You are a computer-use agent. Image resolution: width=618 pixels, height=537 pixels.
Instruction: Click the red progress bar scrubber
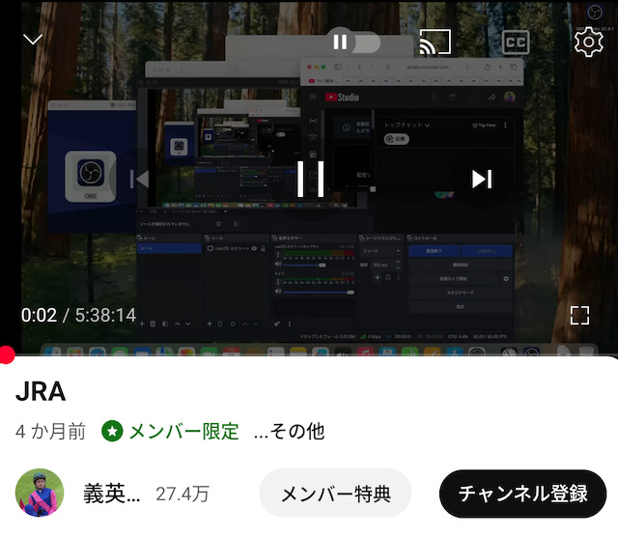point(7,354)
